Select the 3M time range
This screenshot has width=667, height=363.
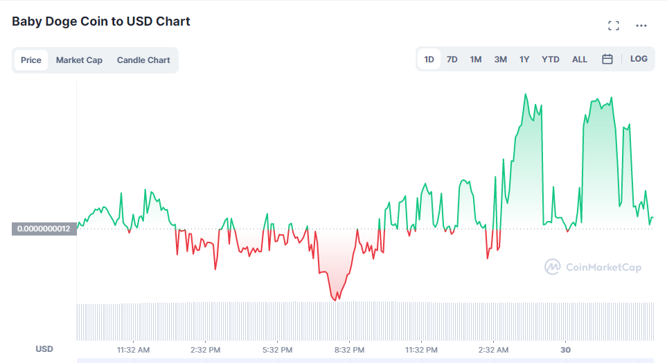pyautogui.click(x=500, y=59)
